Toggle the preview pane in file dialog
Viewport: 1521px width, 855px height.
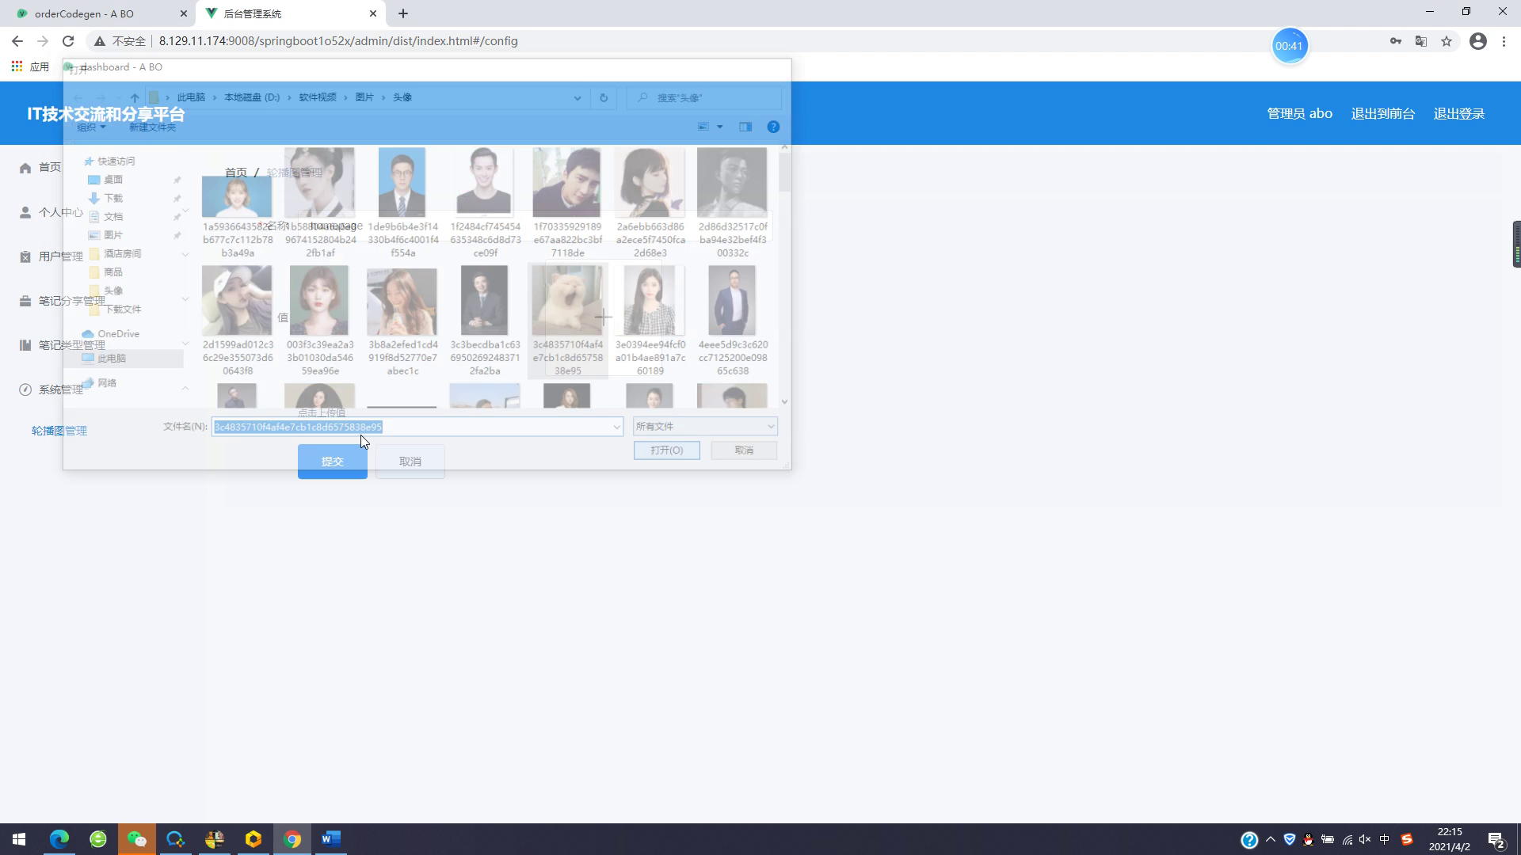745,127
